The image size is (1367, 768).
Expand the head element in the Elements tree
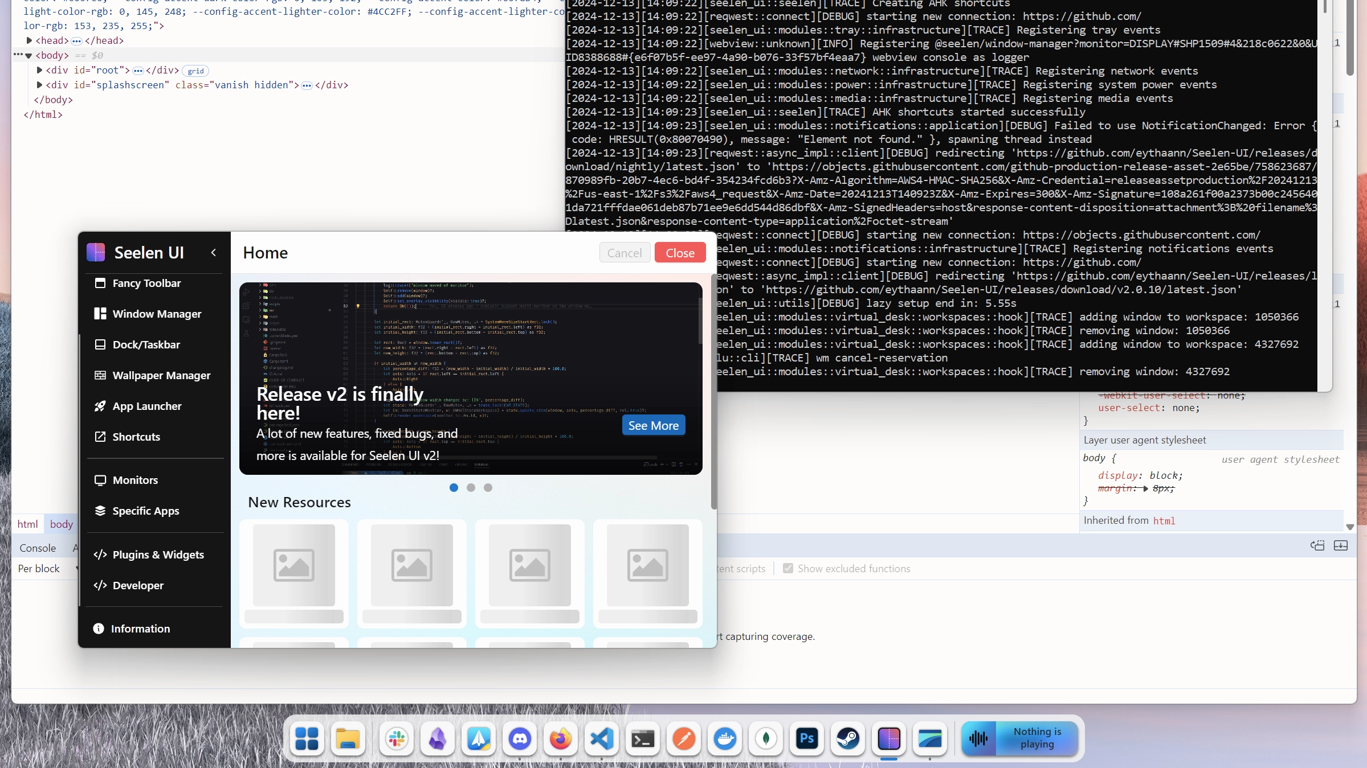[x=30, y=40]
